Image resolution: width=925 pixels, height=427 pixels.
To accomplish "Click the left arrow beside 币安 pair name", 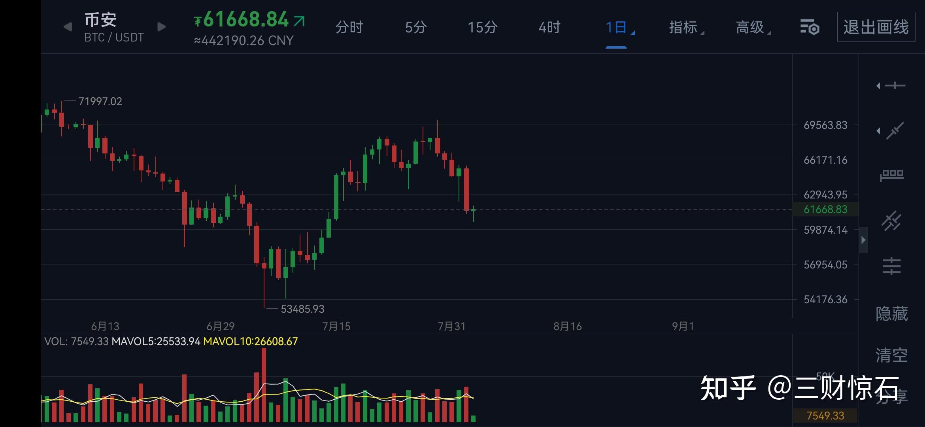I will tap(68, 26).
